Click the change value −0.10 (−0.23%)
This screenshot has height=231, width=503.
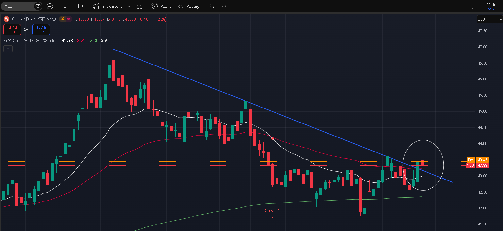pyautogui.click(x=152, y=19)
